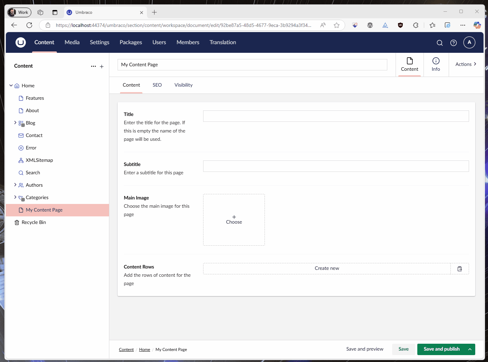Open the help question mark icon

[454, 43]
